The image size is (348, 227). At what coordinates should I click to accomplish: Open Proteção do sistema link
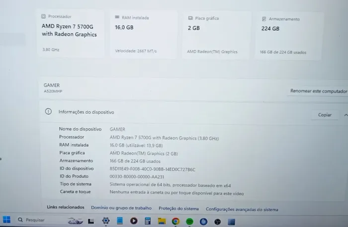pyautogui.click(x=178, y=209)
